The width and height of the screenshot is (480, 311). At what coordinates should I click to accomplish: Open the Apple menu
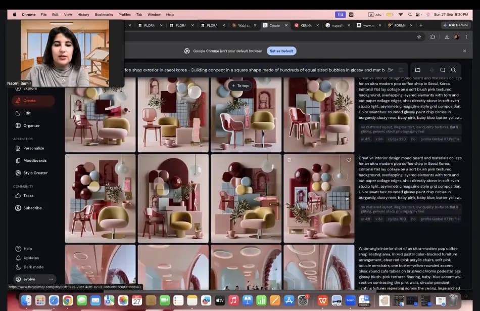coord(14,14)
